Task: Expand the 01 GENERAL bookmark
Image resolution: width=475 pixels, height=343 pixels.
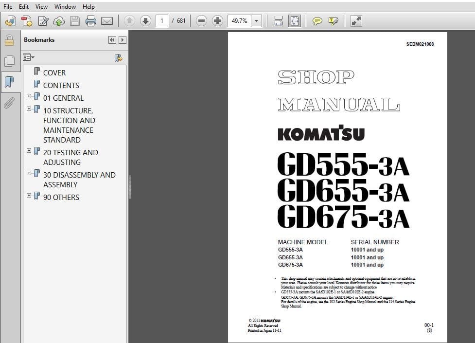Action: coord(29,96)
